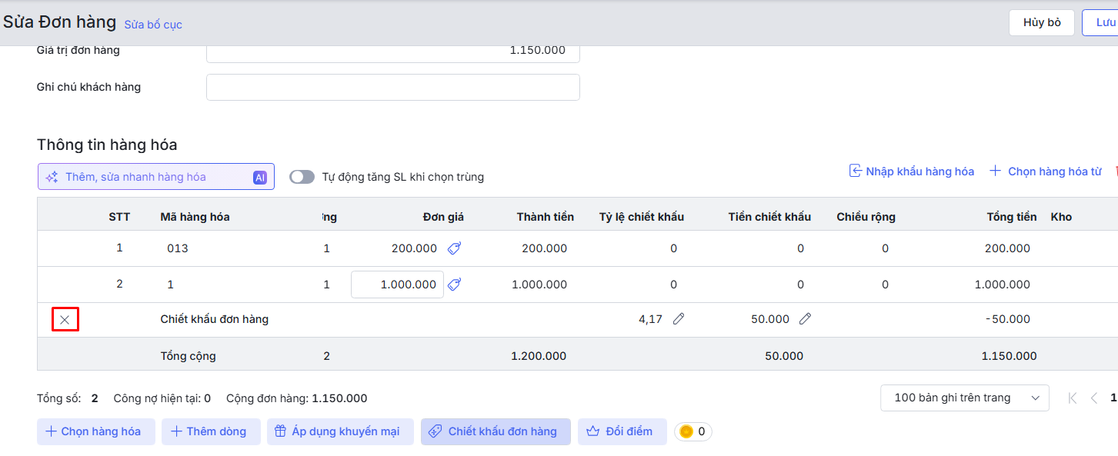Click the Chọn hàng hóa button

[95, 431]
